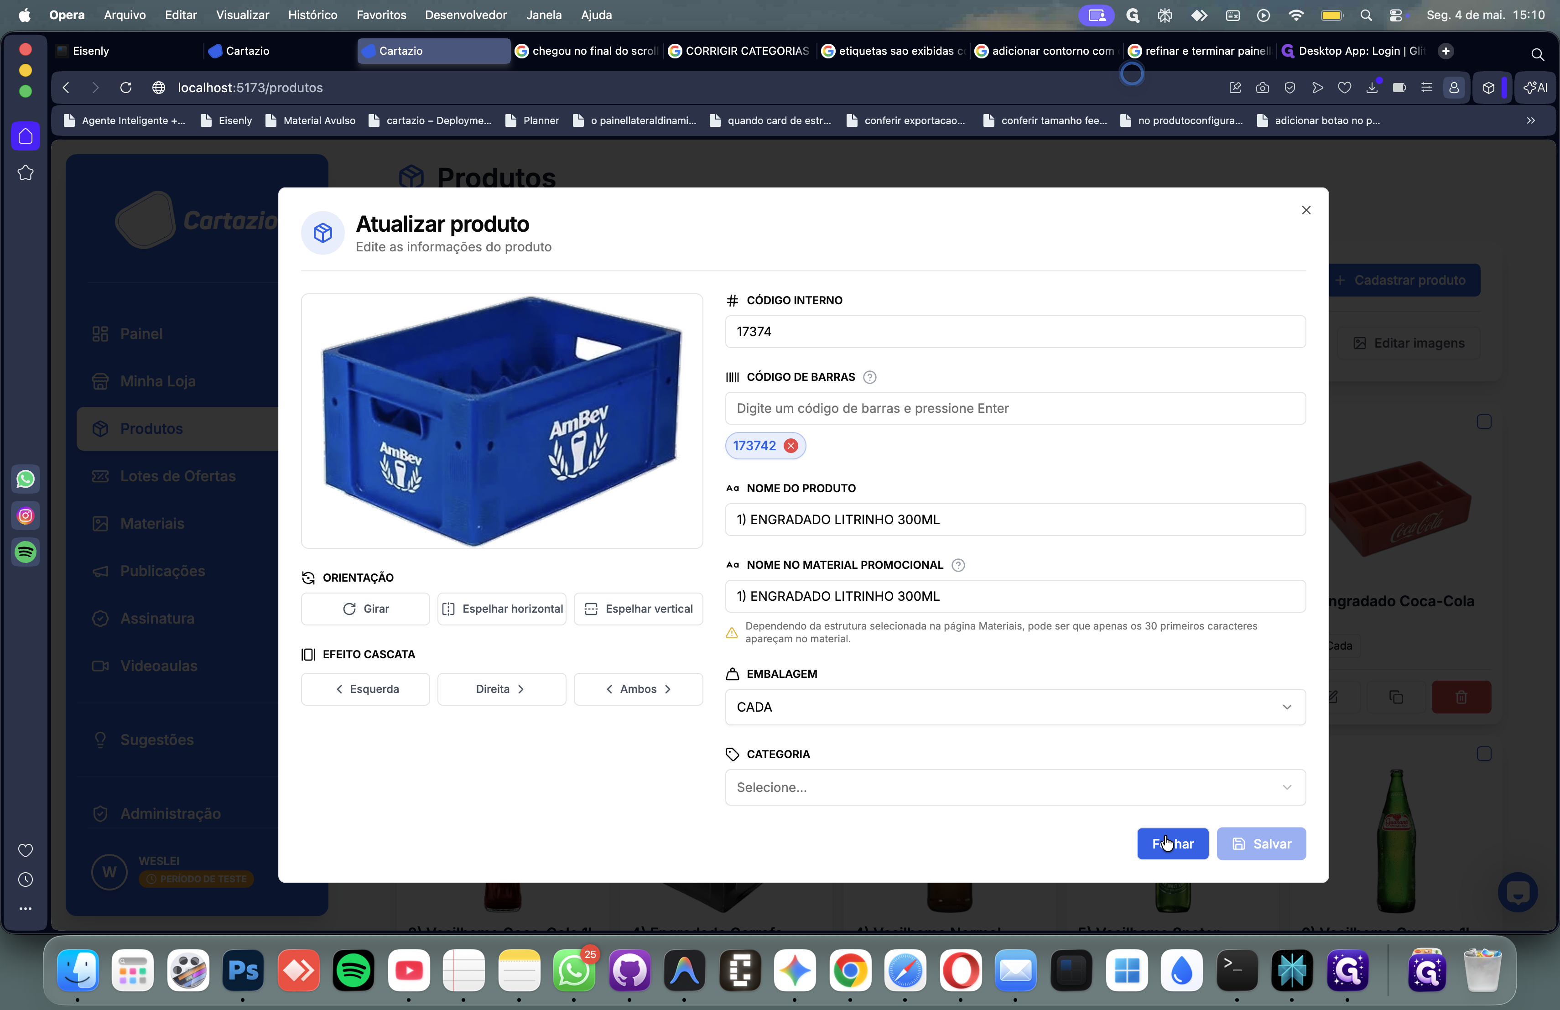Screen dimensions: 1560x1010
Task: Click Cadastrar produto button behind dialog
Action: (1404, 280)
